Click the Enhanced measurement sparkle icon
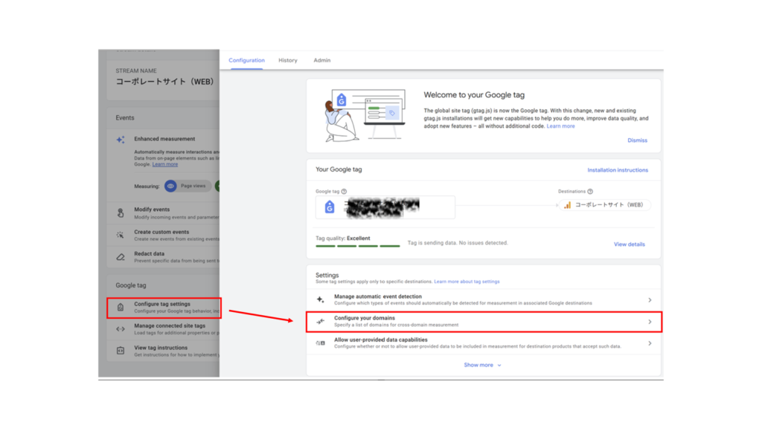 point(121,140)
